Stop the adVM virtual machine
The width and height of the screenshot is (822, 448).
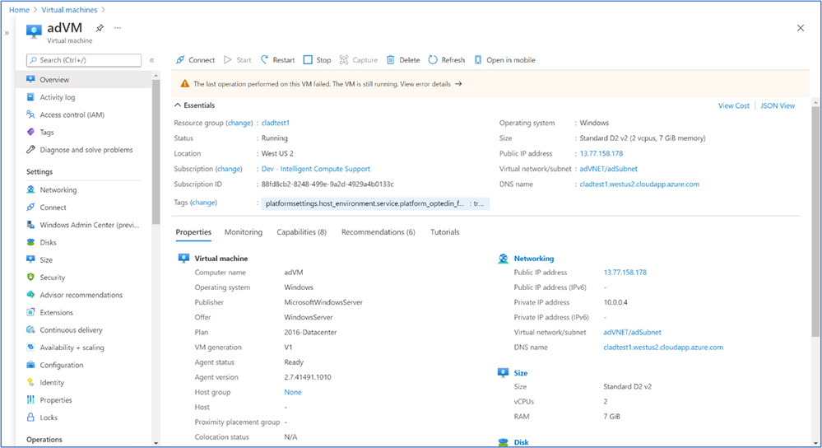tap(317, 60)
